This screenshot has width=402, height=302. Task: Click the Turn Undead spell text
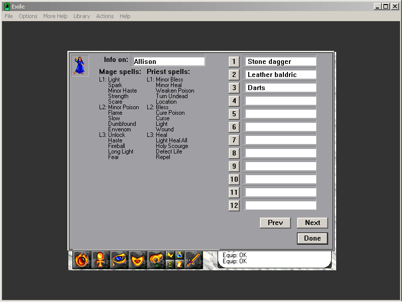(x=172, y=96)
